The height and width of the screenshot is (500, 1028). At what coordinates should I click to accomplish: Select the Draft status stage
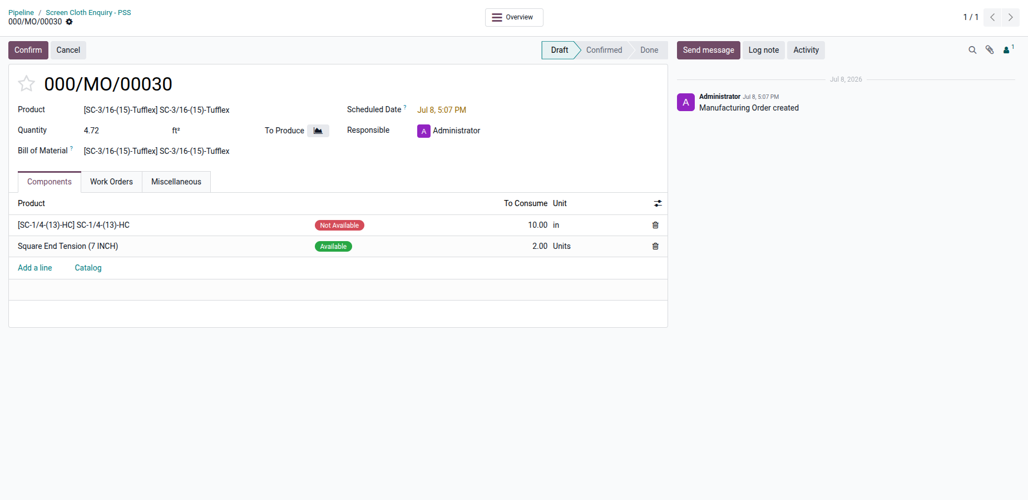coord(559,50)
